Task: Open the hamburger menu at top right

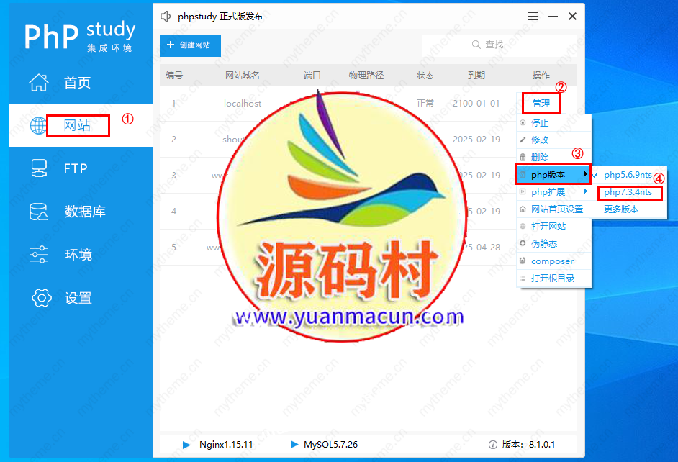Action: coord(532,16)
